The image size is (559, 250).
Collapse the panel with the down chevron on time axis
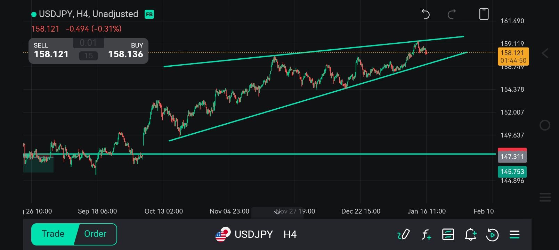tap(277, 212)
